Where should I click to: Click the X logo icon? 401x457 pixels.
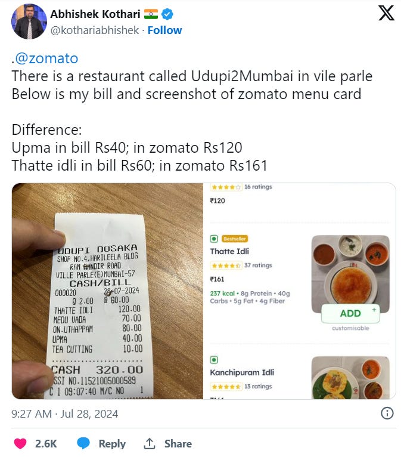pos(386,13)
